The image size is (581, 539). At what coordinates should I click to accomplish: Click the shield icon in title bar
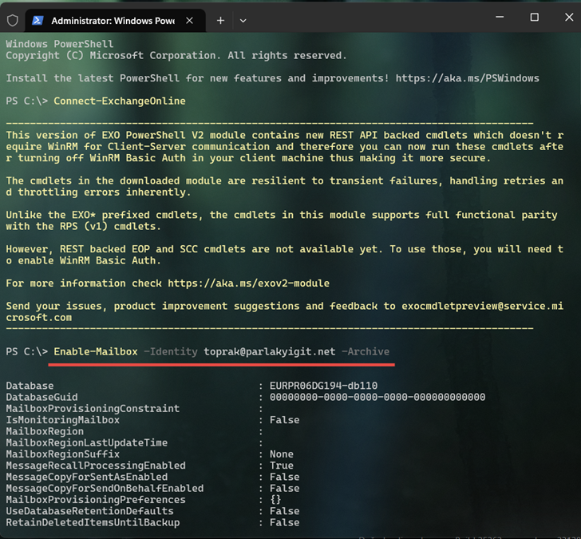point(13,21)
